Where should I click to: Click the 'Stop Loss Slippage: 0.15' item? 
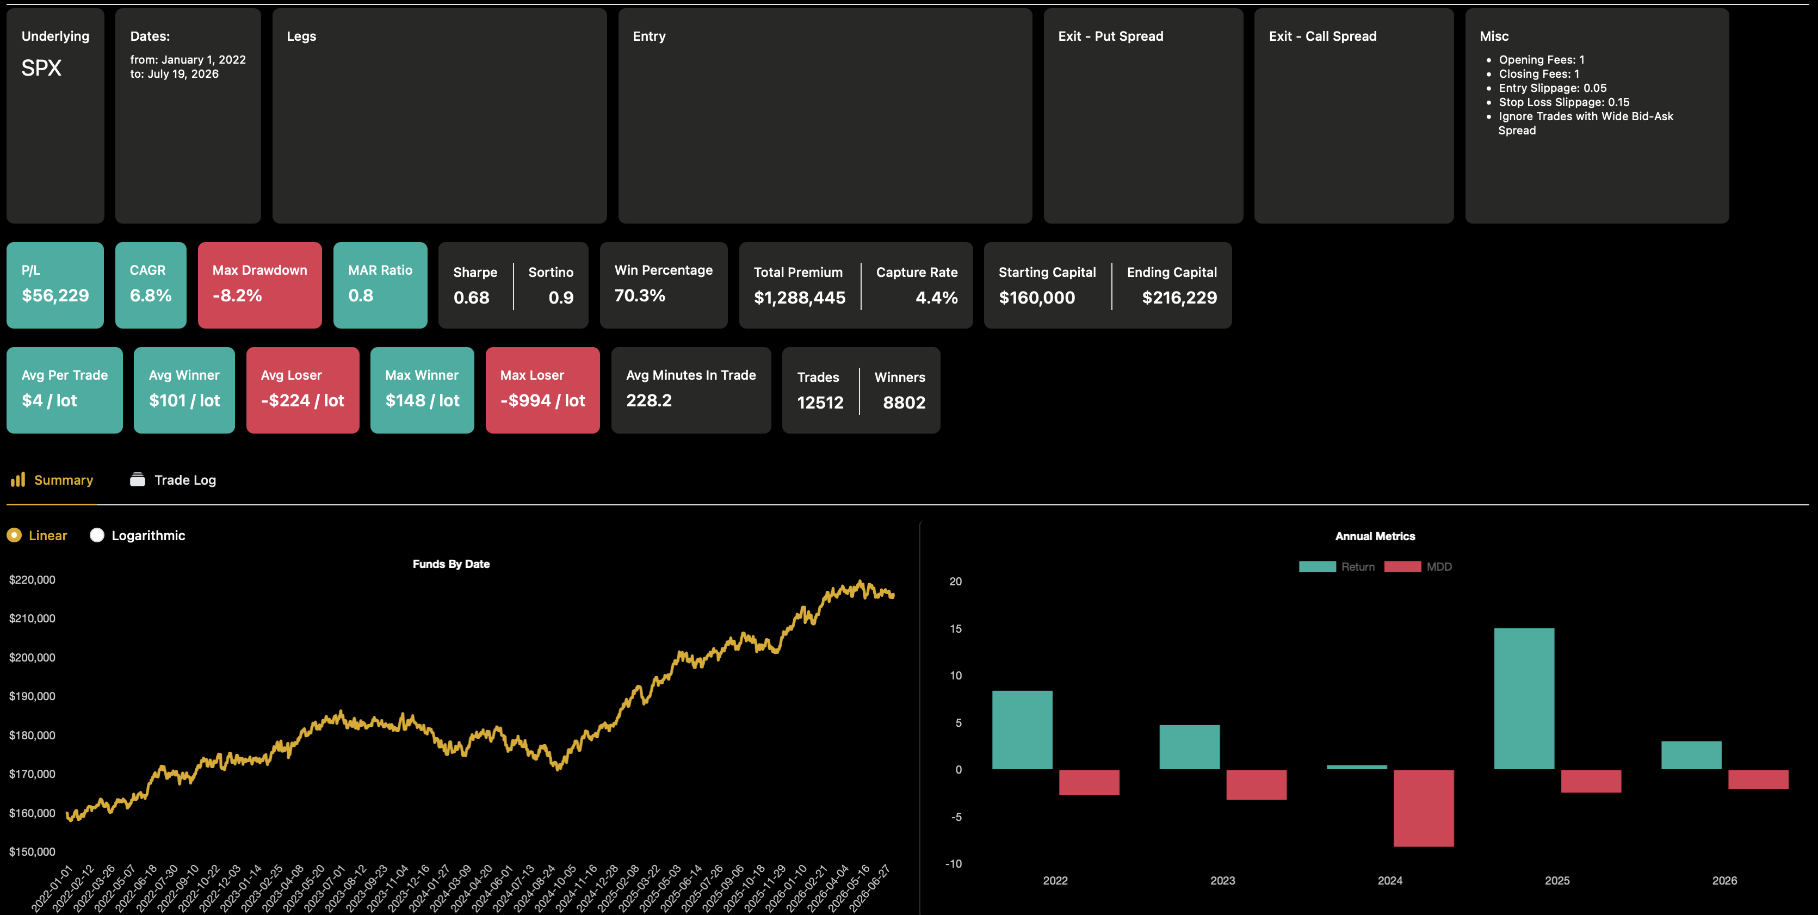[1564, 102]
